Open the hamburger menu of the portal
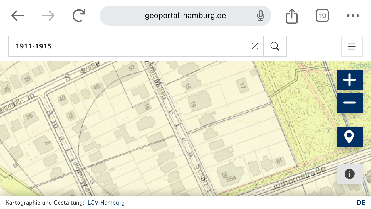This screenshot has width=371, height=209. pyautogui.click(x=352, y=46)
